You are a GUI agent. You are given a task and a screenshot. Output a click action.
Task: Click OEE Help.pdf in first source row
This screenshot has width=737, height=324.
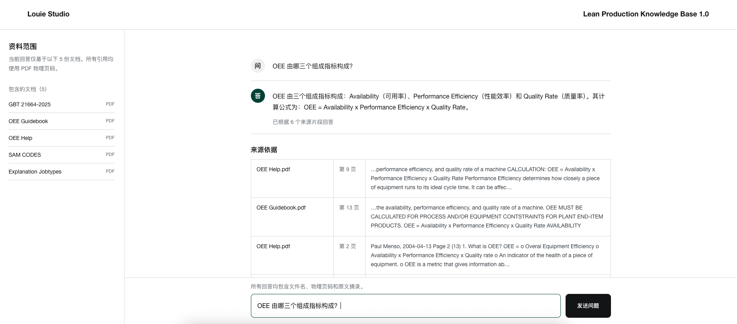coord(273,169)
